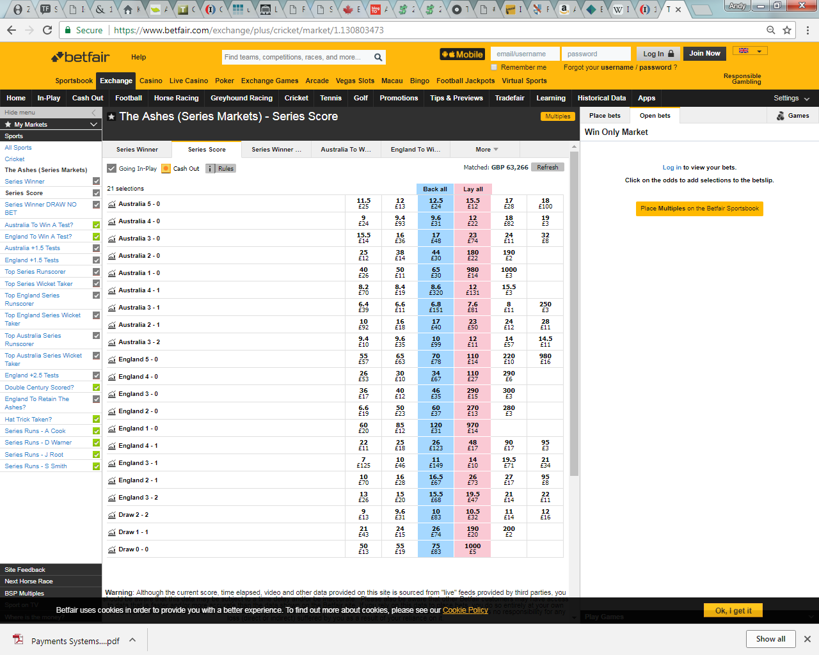This screenshot has width=819, height=655.
Task: Click the password field
Action: point(596,54)
